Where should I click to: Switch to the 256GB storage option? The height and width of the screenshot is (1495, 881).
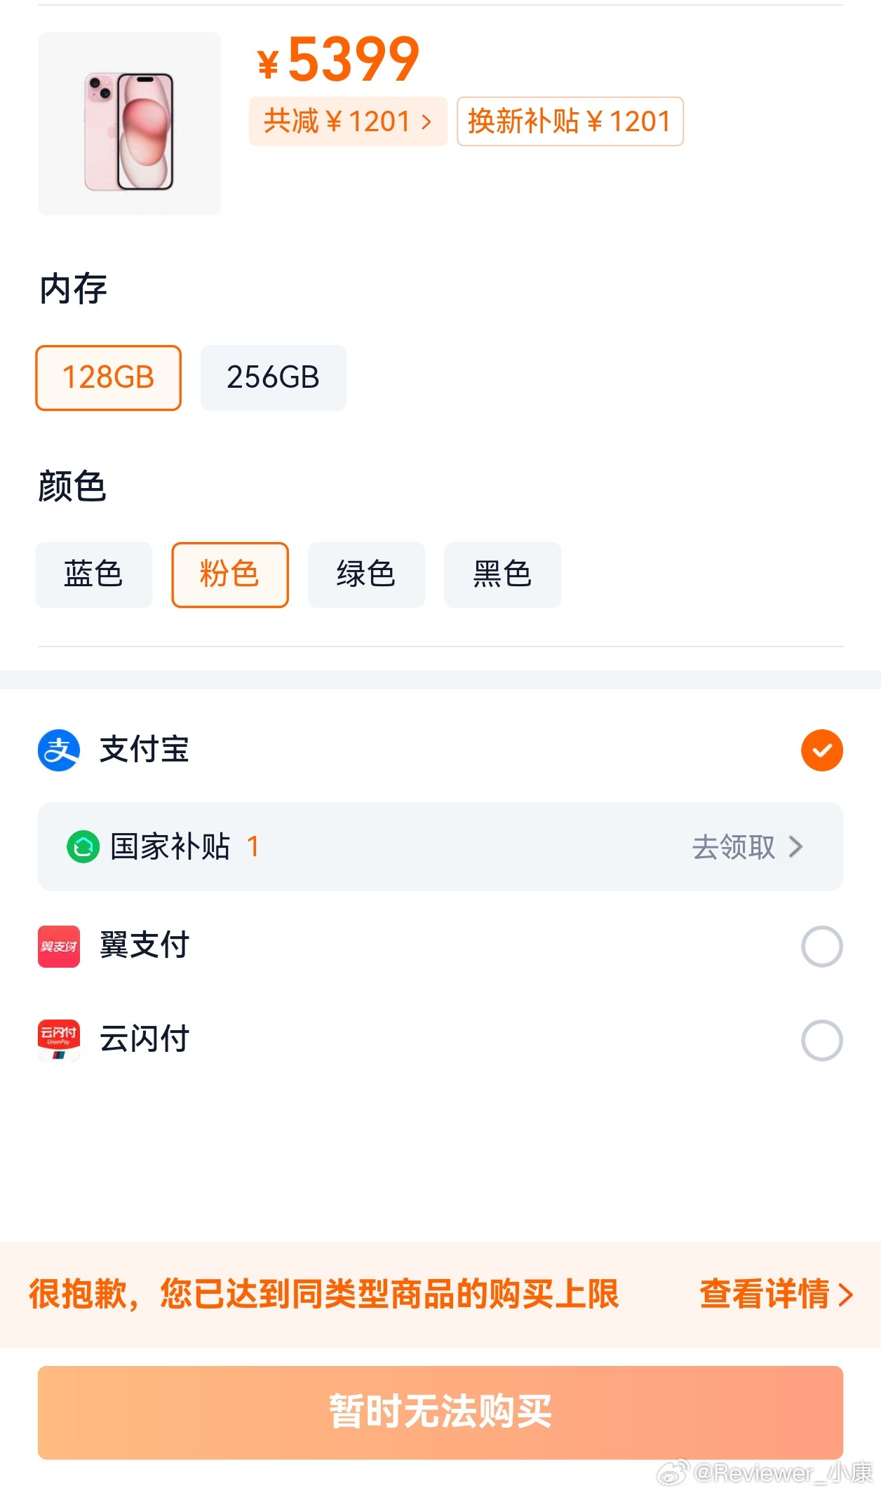(273, 378)
